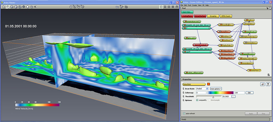Disable the auto-refresh checkbox
273x122 pixels.
(184, 114)
